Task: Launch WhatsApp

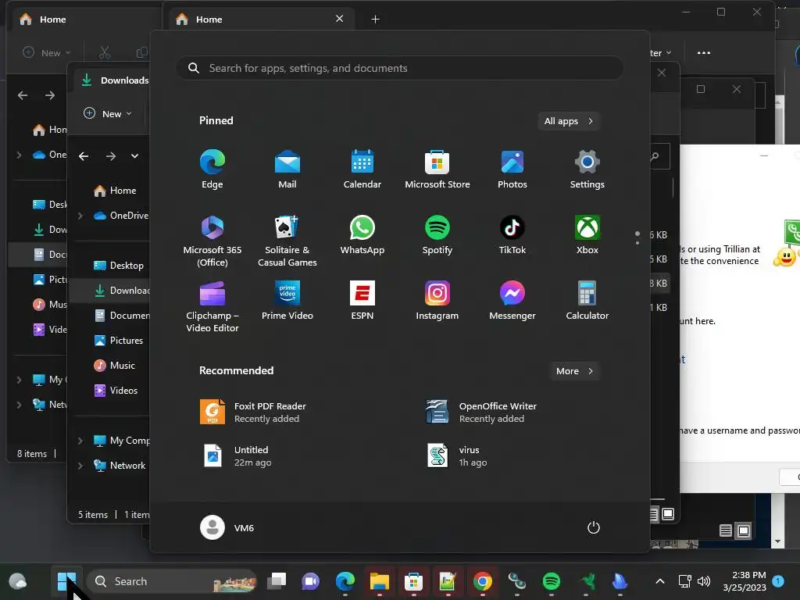Action: 362,235
